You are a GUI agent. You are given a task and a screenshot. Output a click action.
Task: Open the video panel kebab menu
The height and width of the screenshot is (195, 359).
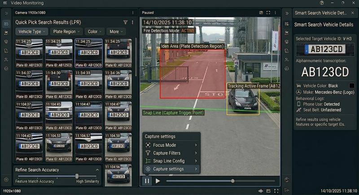click(x=276, y=13)
